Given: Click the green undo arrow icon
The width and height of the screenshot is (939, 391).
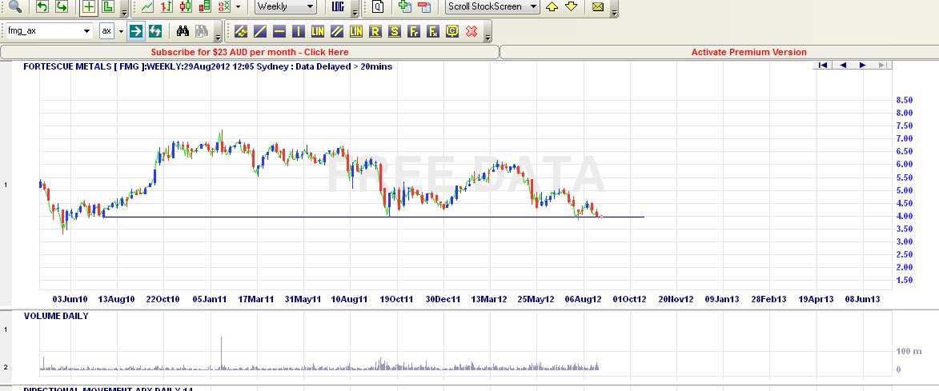Looking at the screenshot, I should click(42, 6).
